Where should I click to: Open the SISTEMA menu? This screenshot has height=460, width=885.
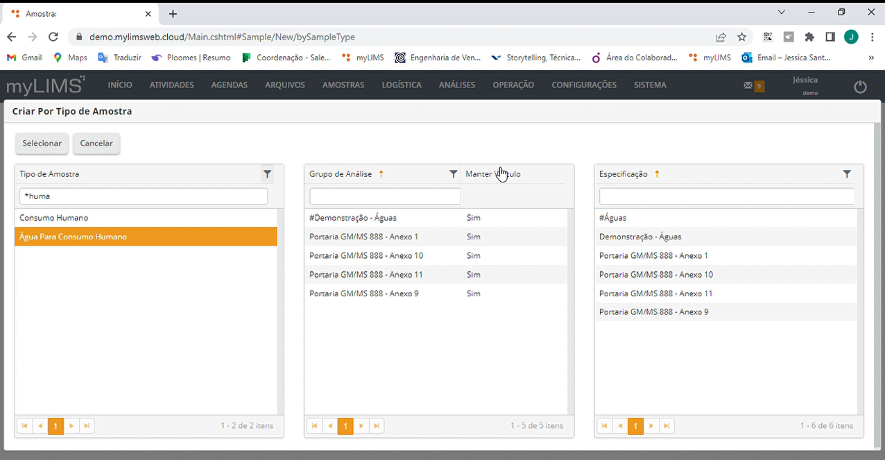(x=650, y=85)
